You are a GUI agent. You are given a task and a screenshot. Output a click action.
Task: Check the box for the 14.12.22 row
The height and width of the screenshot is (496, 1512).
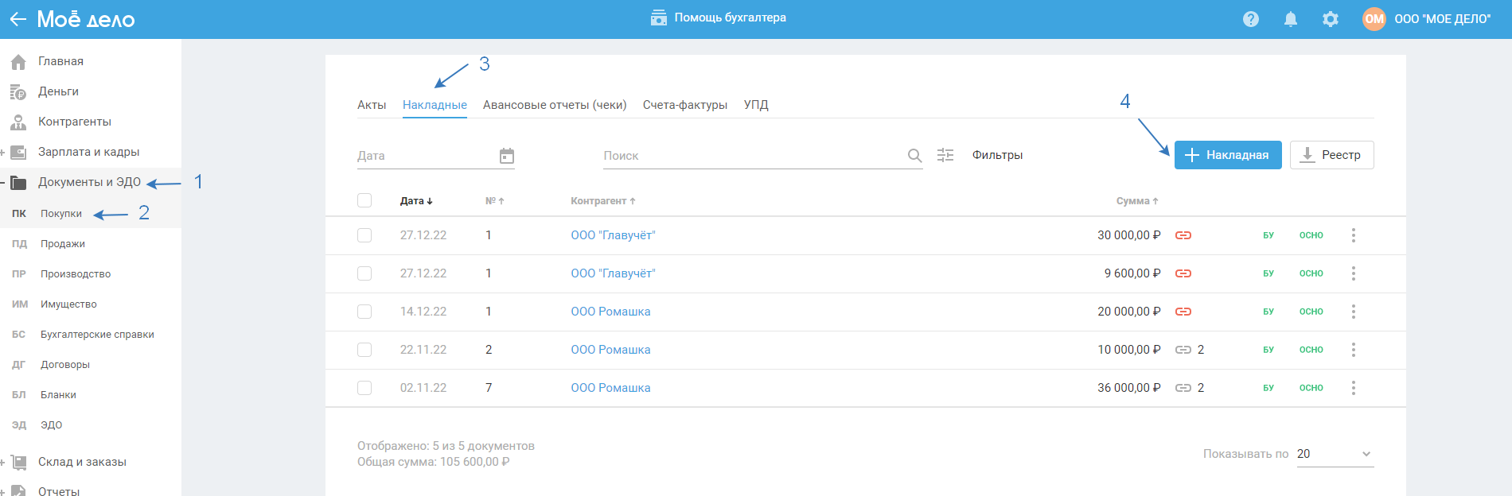point(364,312)
